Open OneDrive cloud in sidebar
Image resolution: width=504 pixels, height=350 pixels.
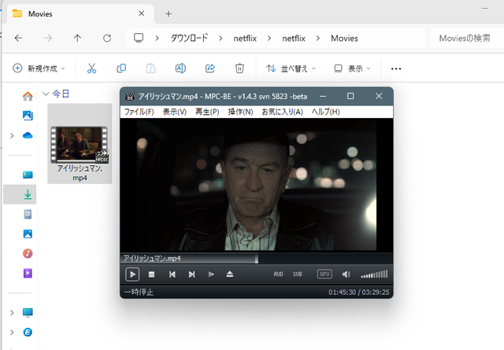(28, 135)
